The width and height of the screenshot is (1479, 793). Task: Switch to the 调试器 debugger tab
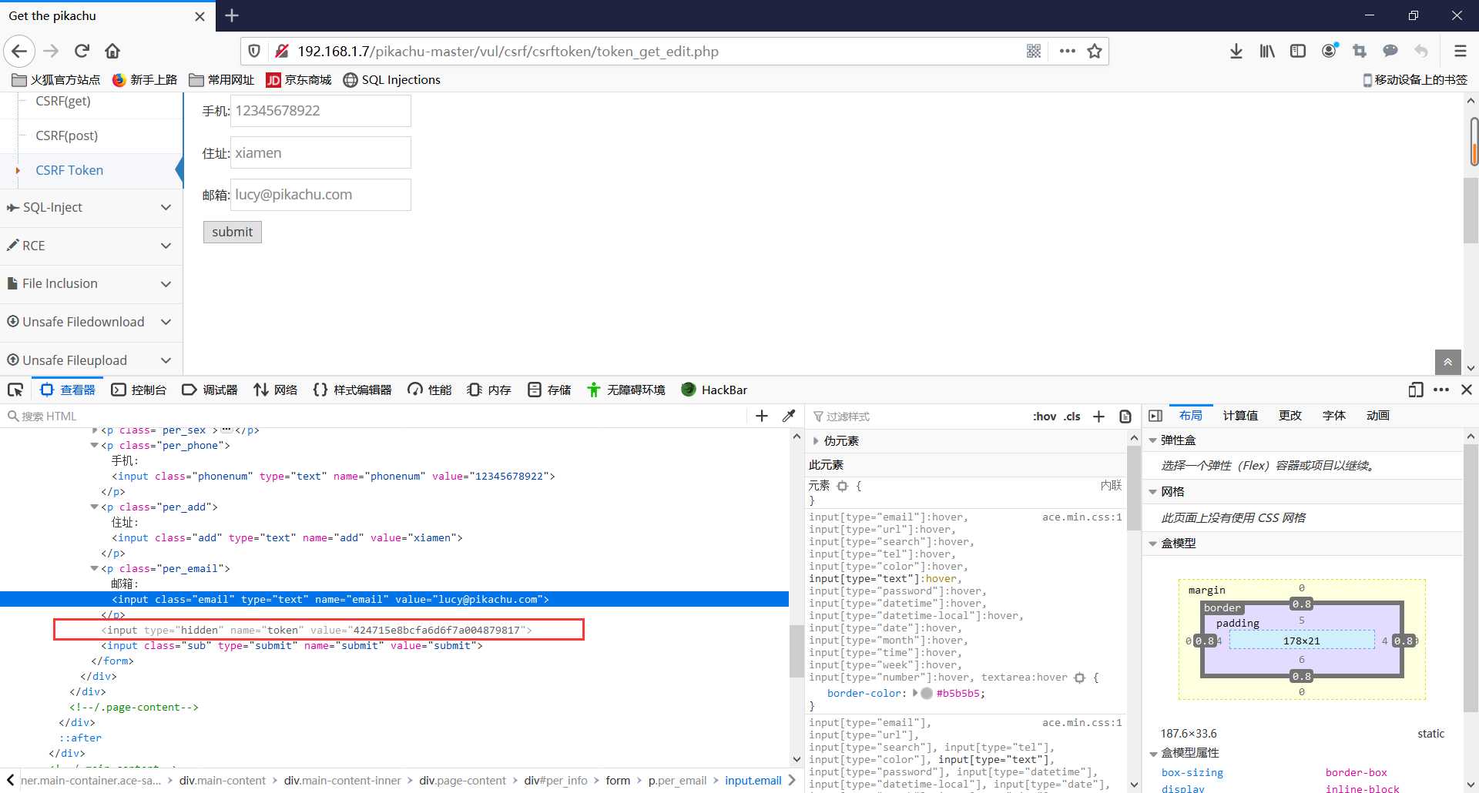pos(210,390)
